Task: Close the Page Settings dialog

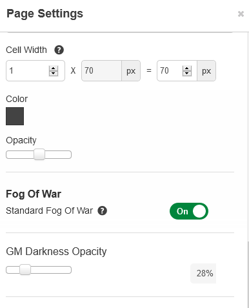Action: click(241, 14)
